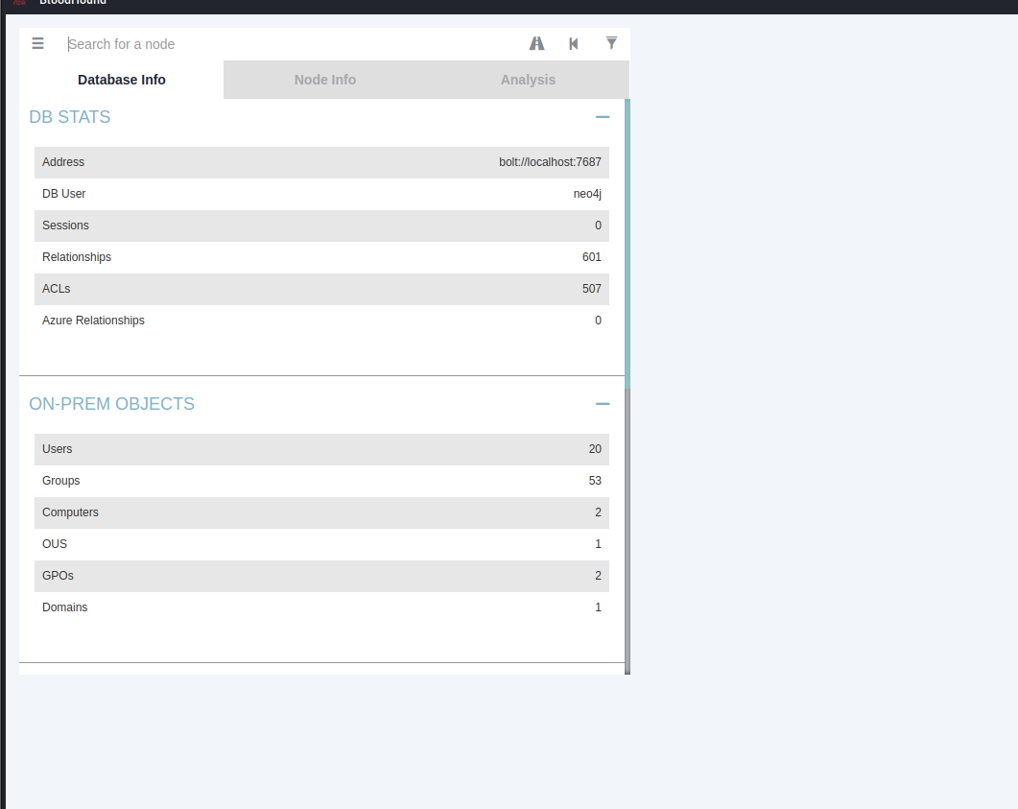Click the Groups row label
The width and height of the screenshot is (1018, 809).
point(61,481)
